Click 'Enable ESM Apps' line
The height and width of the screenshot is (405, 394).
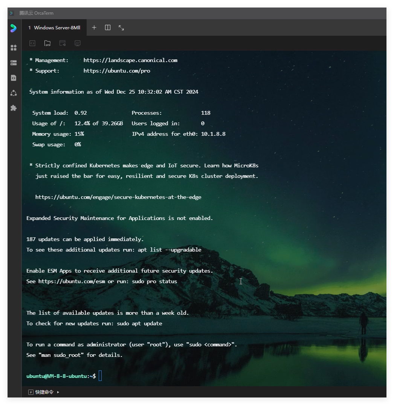click(119, 271)
